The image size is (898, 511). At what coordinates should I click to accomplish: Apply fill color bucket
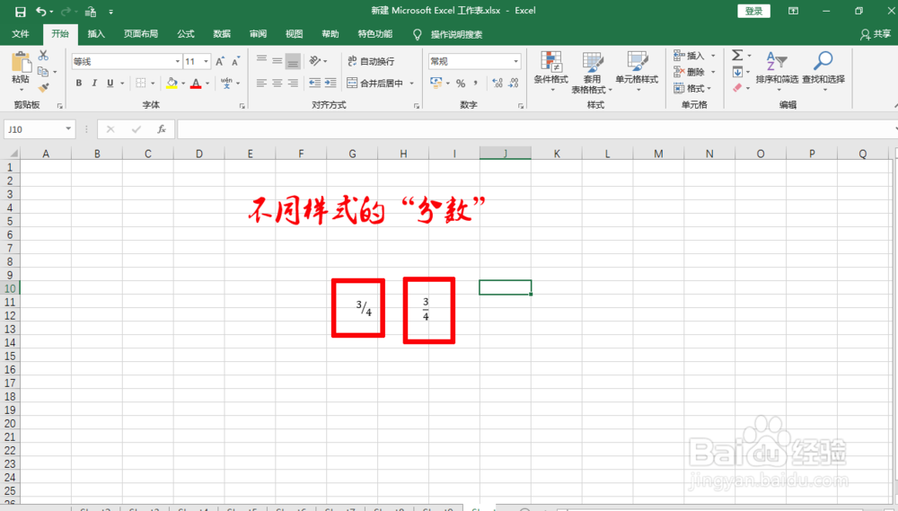coord(172,83)
